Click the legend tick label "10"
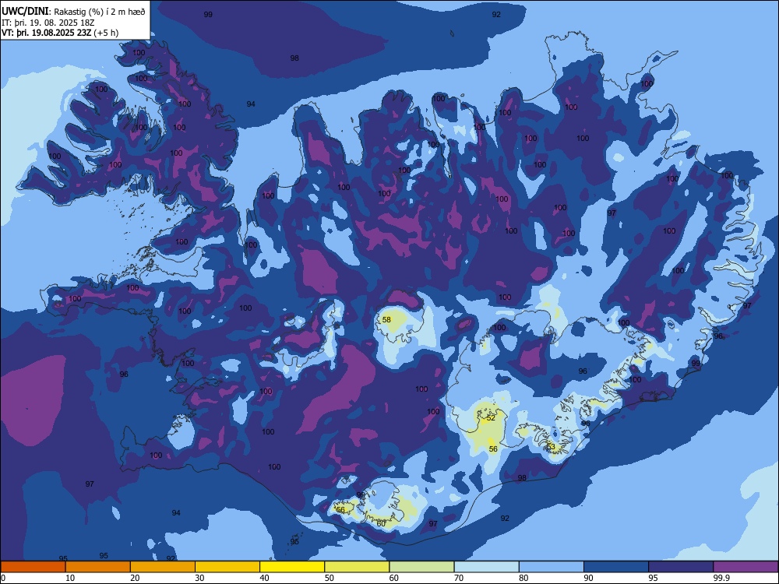Image resolution: width=779 pixels, height=584 pixels. [x=70, y=578]
